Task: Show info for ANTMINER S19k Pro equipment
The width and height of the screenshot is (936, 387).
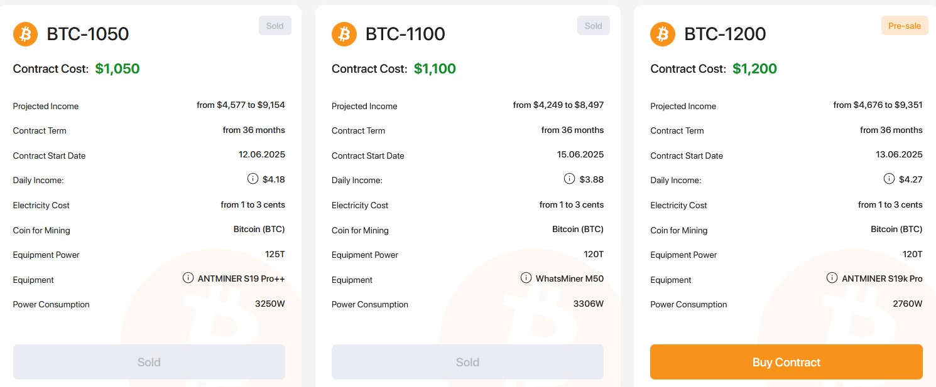Action: pyautogui.click(x=832, y=278)
